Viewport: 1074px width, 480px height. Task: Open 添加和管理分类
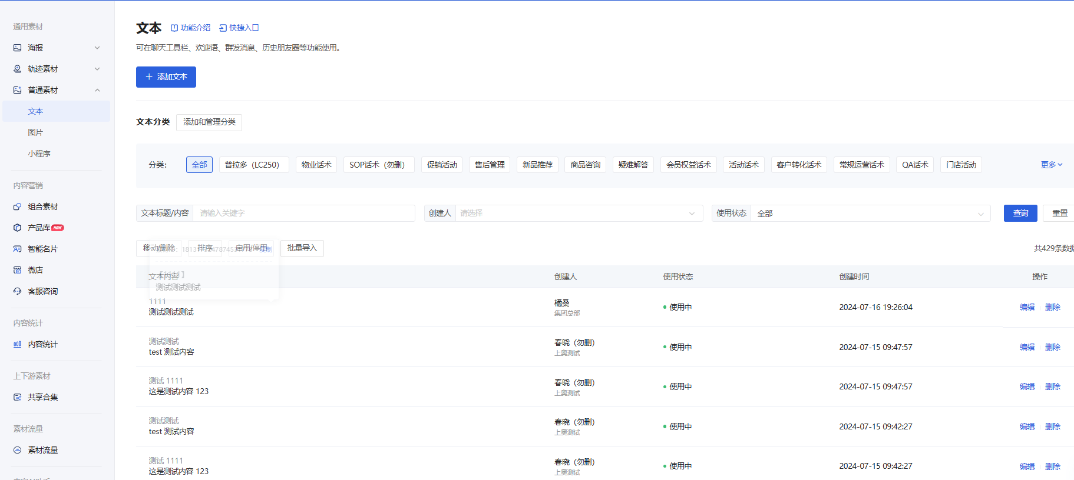point(209,122)
